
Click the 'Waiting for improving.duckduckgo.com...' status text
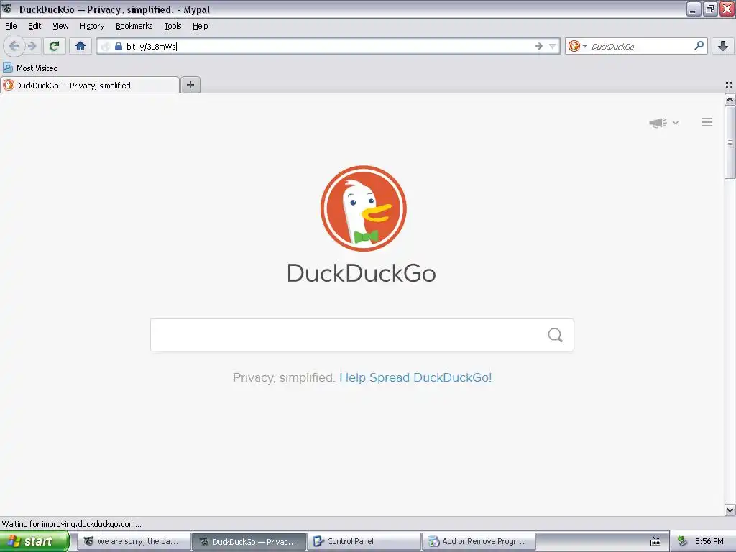(x=71, y=524)
